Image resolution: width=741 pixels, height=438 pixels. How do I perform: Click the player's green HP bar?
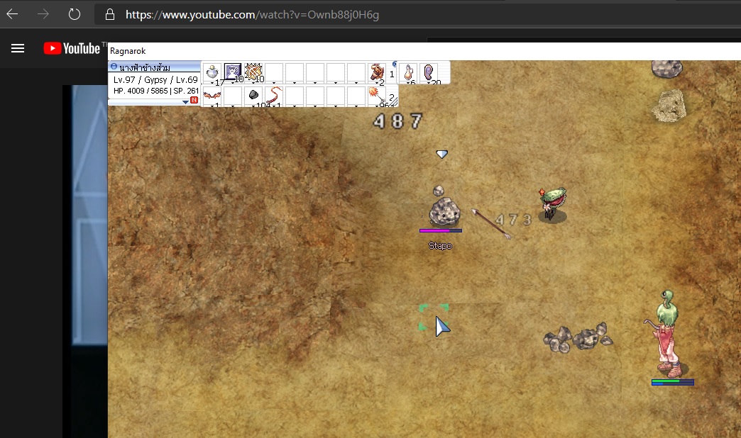672,381
